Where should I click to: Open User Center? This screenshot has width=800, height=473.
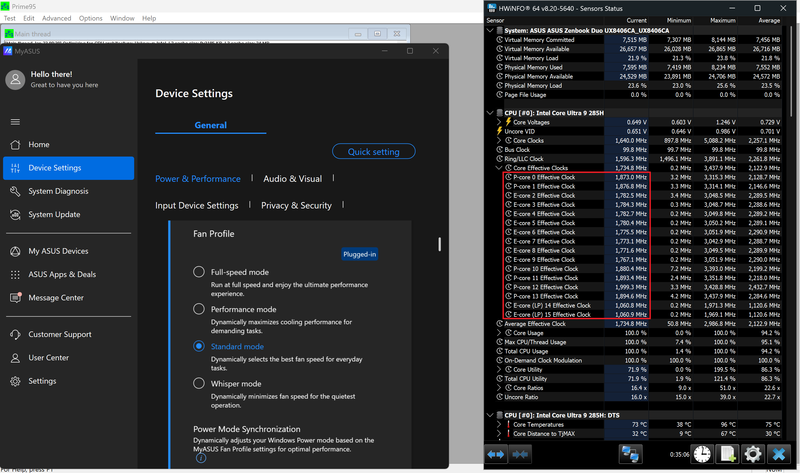48,357
